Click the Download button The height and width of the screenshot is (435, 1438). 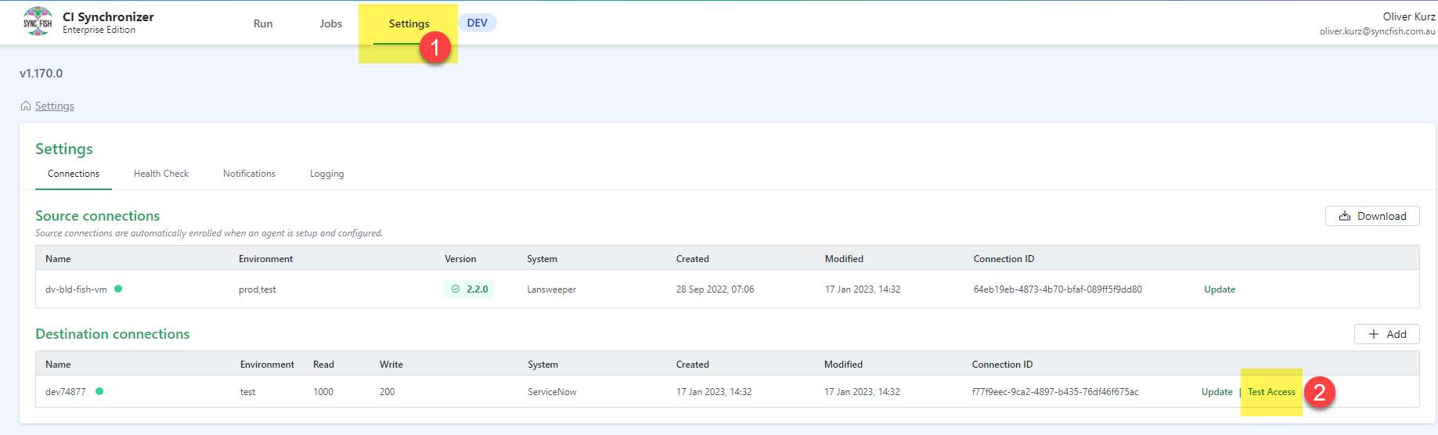click(1372, 216)
